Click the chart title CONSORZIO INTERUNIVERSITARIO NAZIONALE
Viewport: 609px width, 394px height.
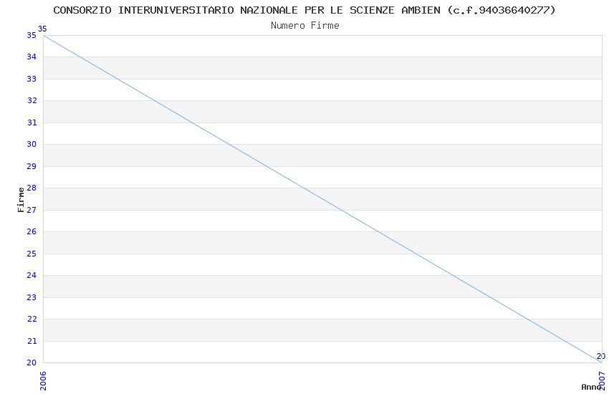pos(304,10)
